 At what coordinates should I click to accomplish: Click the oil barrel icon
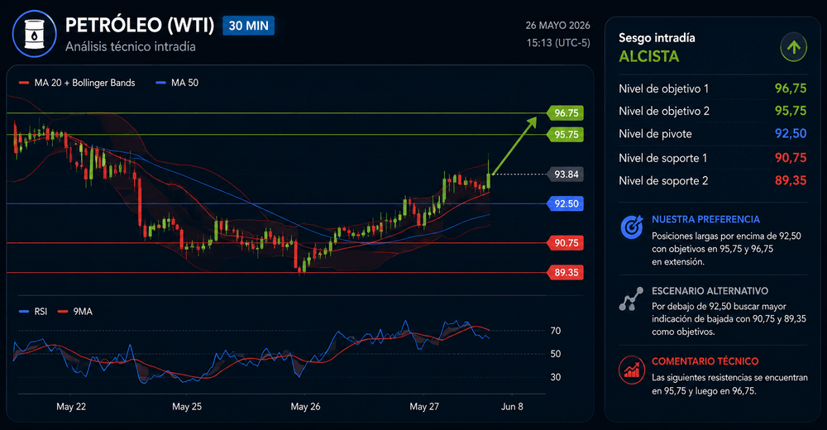click(34, 34)
